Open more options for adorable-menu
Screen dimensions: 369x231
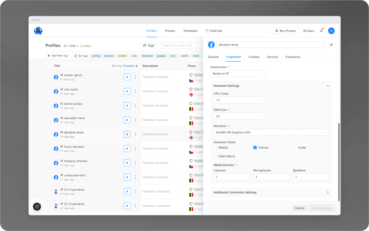pos(136,120)
